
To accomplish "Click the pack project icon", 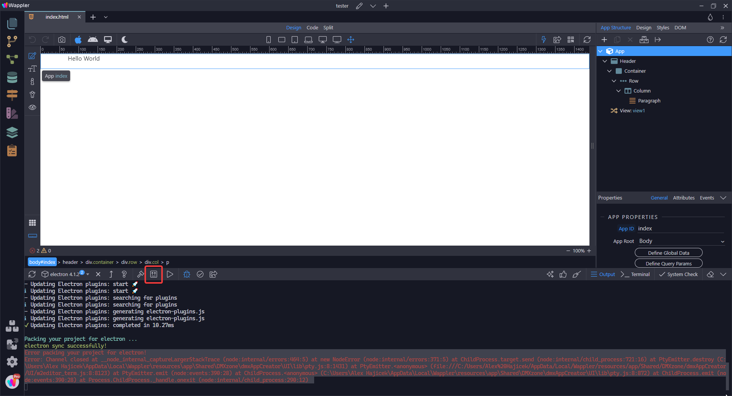I will 154,274.
